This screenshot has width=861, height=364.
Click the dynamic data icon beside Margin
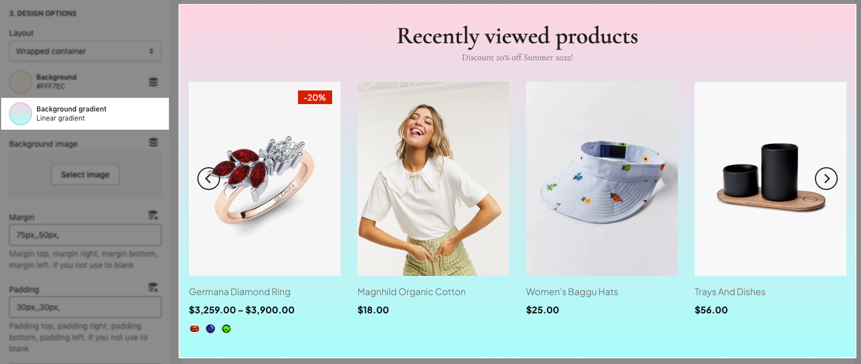click(x=153, y=215)
